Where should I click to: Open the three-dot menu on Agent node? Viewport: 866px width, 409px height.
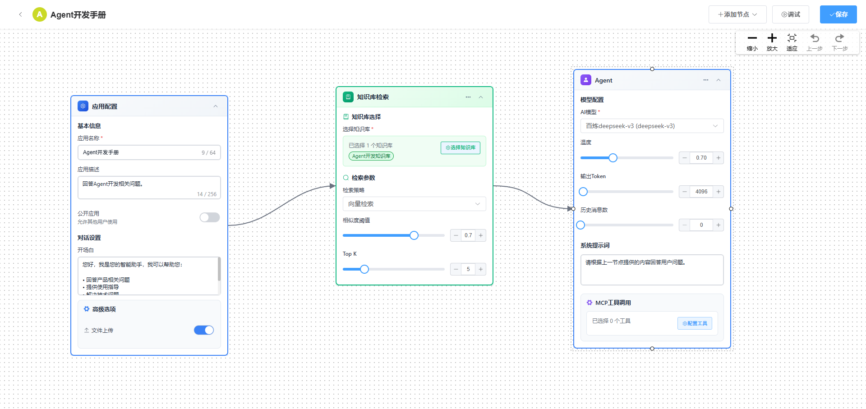(x=705, y=80)
